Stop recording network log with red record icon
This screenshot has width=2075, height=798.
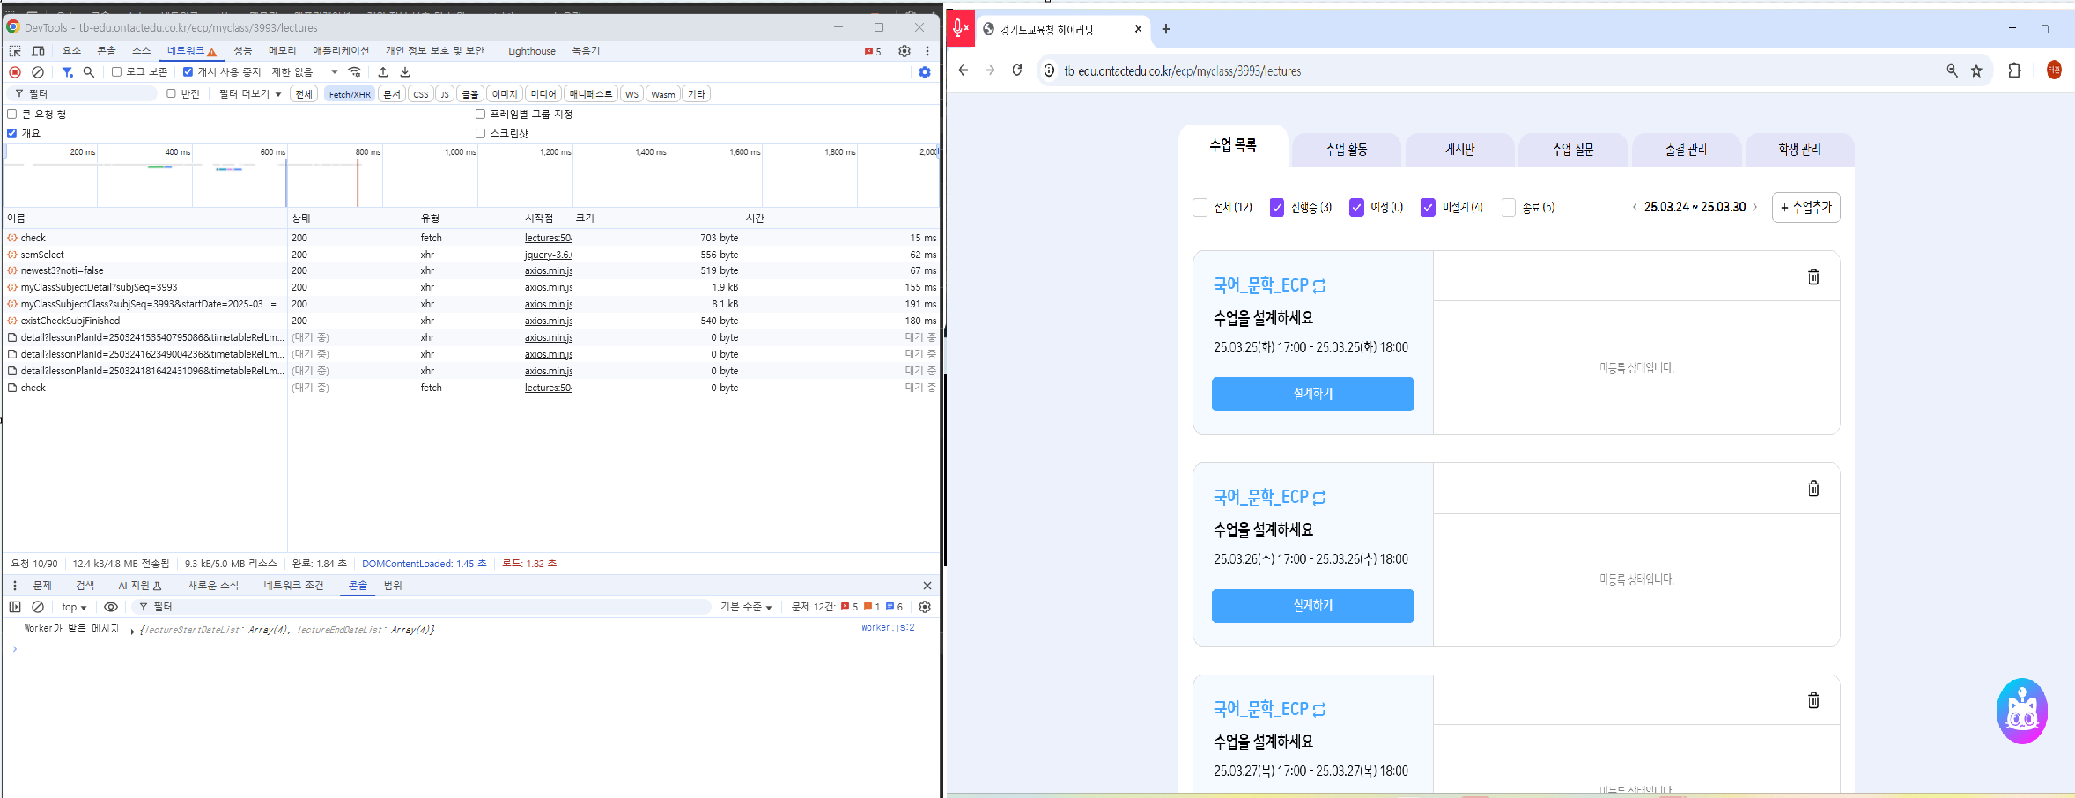(15, 72)
